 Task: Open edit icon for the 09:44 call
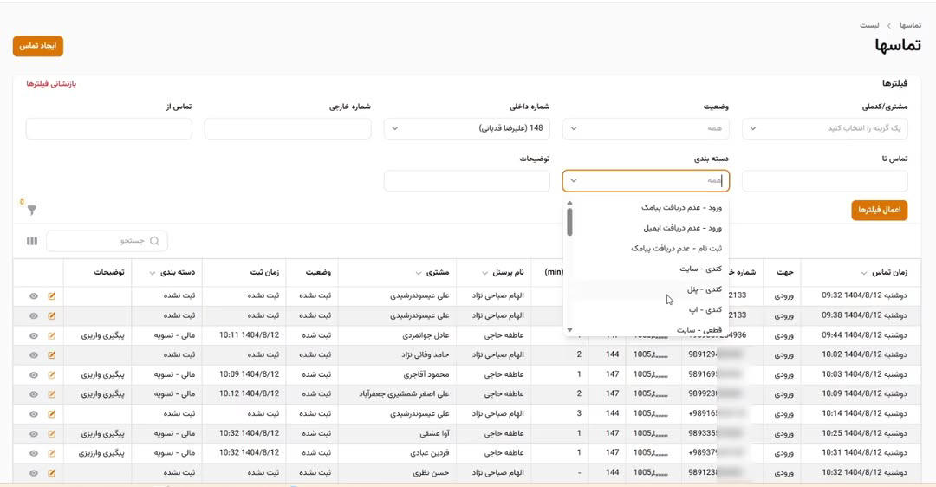(x=52, y=335)
